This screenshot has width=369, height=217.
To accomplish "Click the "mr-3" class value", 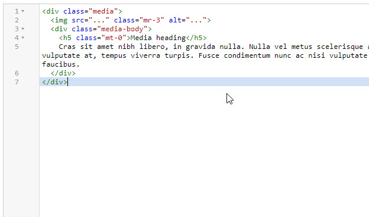I will click(x=152, y=20).
